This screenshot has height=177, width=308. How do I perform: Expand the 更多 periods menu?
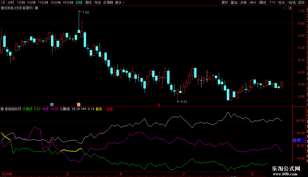pyautogui.click(x=120, y=2)
